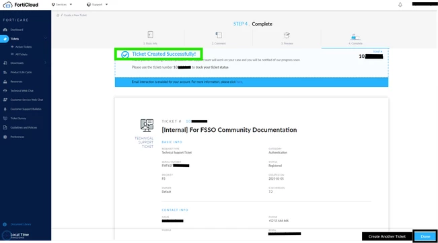The image size is (438, 243).
Task: Open Dashboard in the sidebar
Action: coord(17,30)
